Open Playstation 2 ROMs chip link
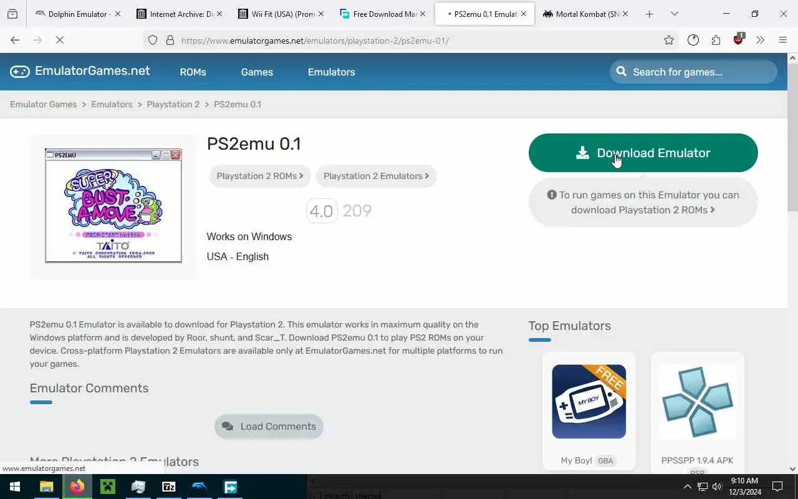The image size is (798, 499). point(259,176)
